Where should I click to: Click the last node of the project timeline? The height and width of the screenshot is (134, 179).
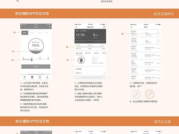[103, 47]
